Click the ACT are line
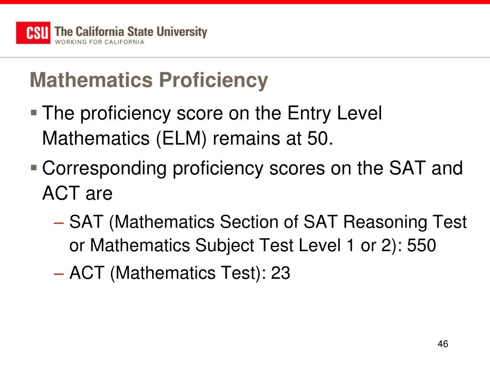The width and height of the screenshot is (490, 368). 77,193
